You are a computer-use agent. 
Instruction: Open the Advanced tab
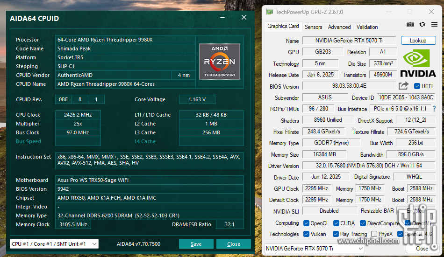[x=339, y=27]
